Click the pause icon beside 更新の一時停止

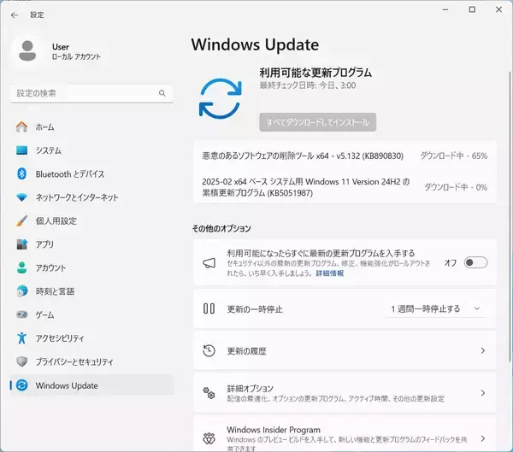(209, 308)
